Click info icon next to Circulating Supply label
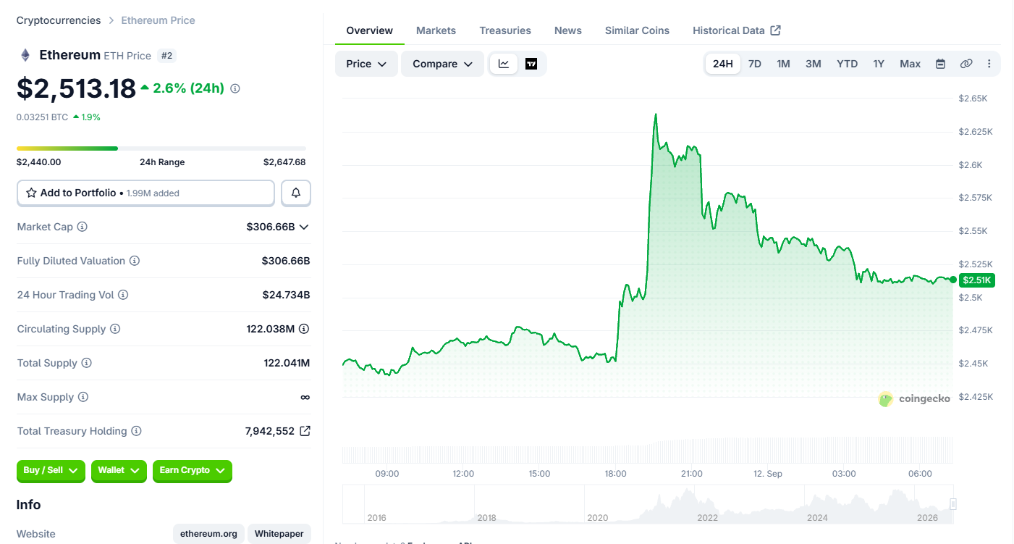1014x544 pixels. (115, 329)
